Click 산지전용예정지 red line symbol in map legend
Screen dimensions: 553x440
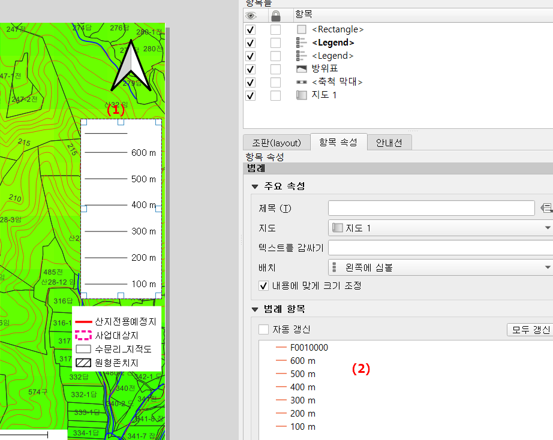[x=83, y=321]
